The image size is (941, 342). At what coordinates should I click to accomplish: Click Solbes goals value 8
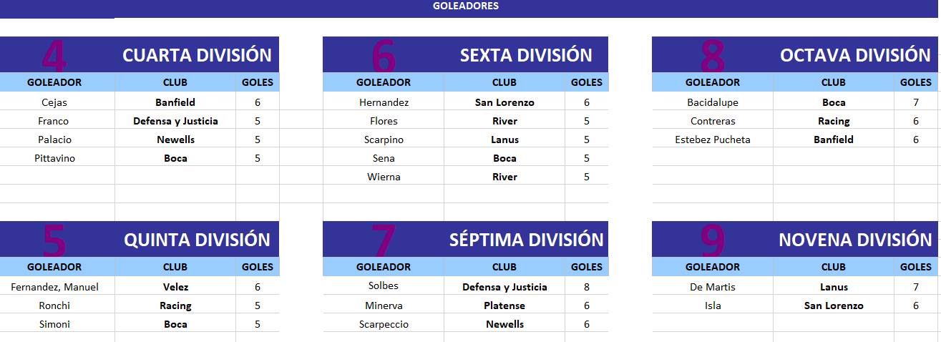[x=587, y=287]
